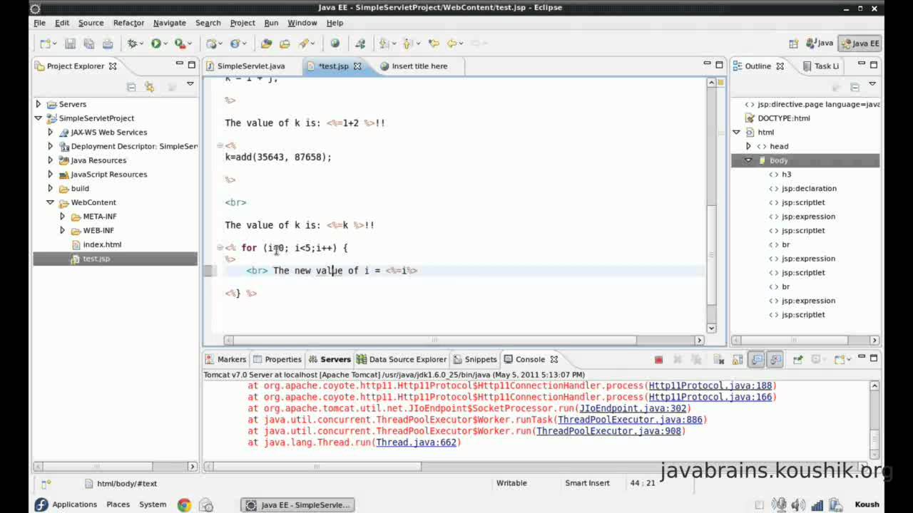Click the Print toolbar icon
The height and width of the screenshot is (513, 913).
click(x=107, y=43)
